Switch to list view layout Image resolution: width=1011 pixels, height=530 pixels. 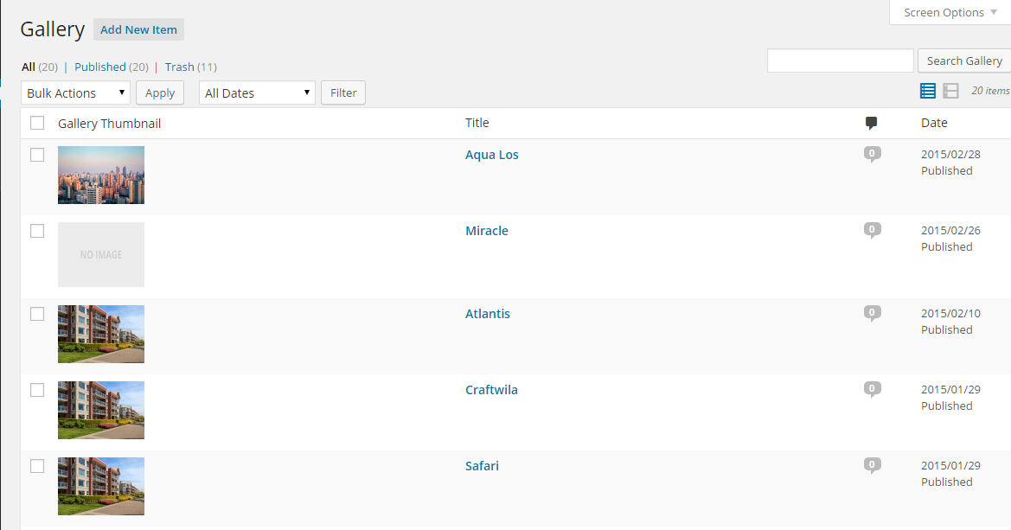coord(928,91)
